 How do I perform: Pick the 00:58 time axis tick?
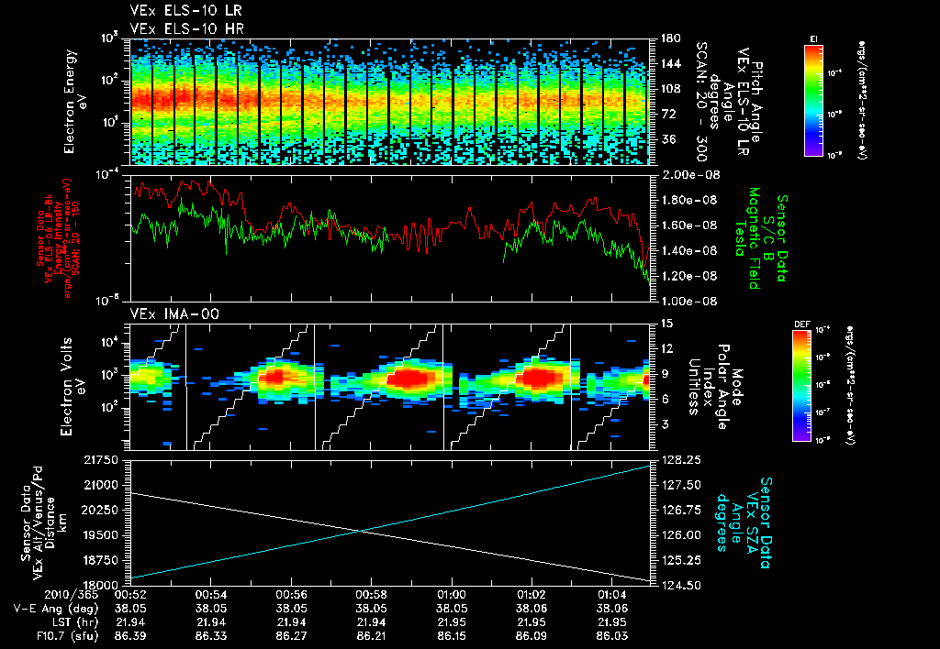point(371,593)
